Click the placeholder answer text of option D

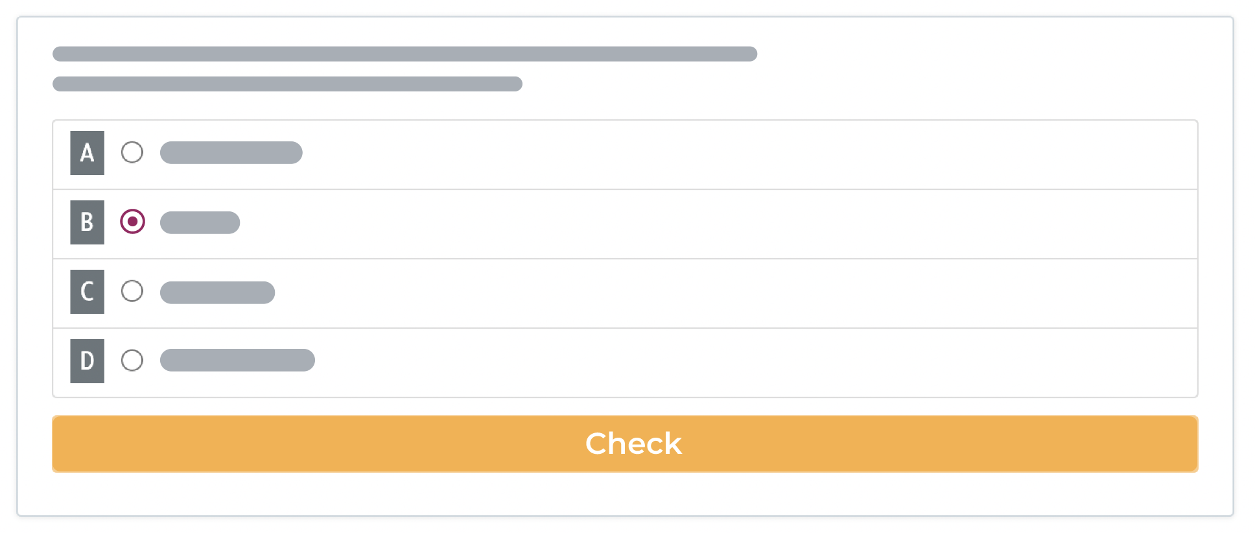pyautogui.click(x=237, y=361)
